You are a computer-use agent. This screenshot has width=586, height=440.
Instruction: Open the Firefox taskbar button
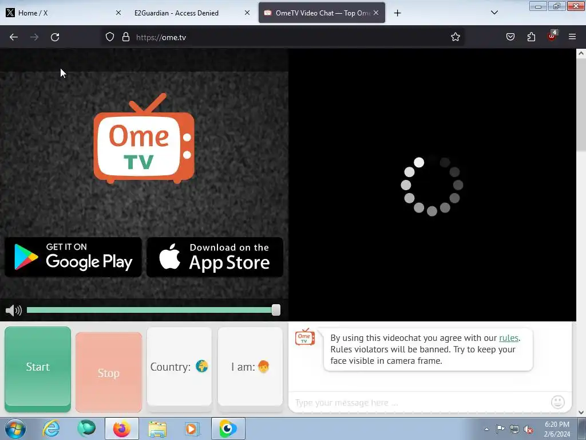point(122,429)
